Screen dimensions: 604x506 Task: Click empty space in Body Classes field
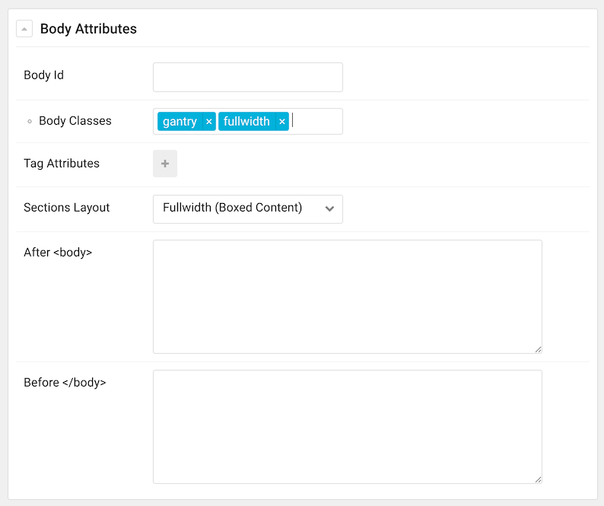tap(318, 122)
